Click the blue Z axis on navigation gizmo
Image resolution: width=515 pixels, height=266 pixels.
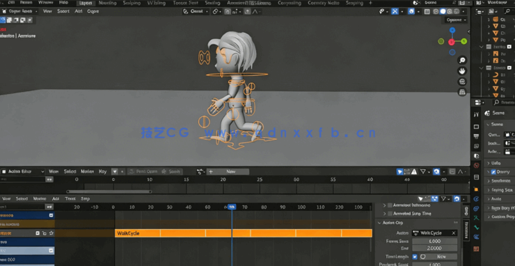[452, 30]
